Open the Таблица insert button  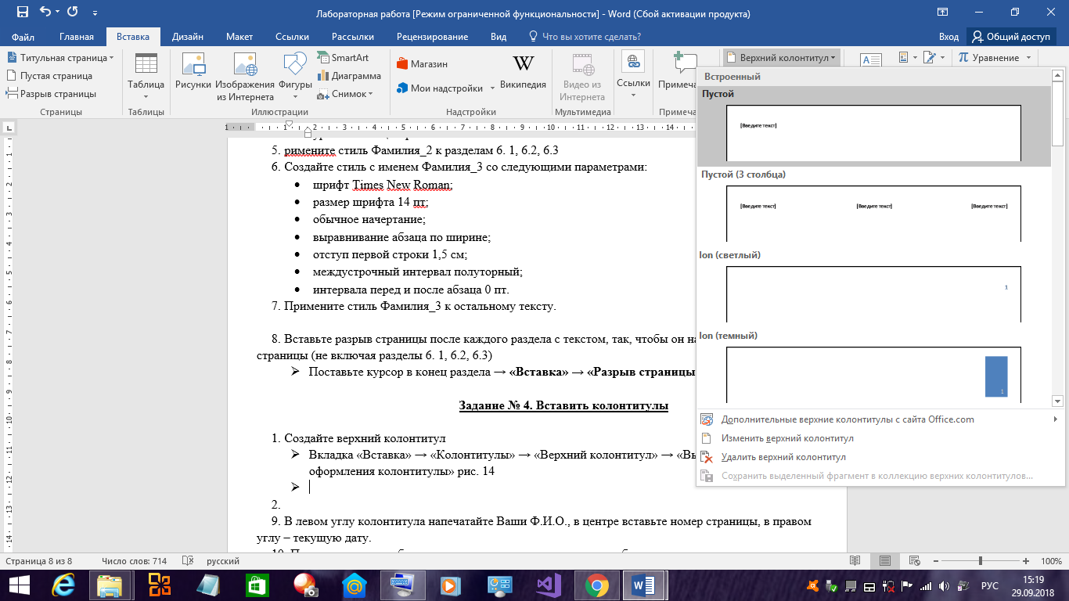click(x=146, y=76)
